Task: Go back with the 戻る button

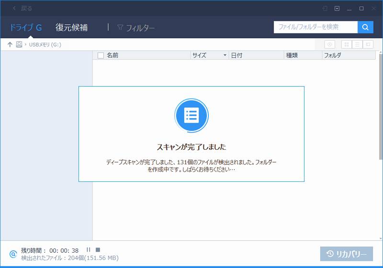Action: (x=23, y=8)
